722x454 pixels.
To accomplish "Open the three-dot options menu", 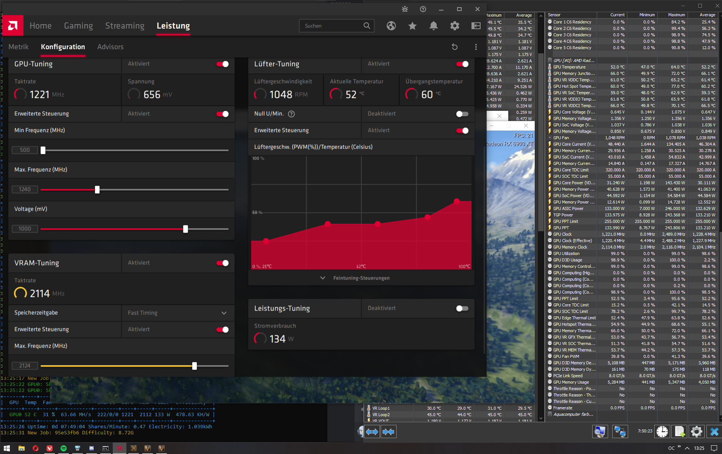I will [x=476, y=47].
